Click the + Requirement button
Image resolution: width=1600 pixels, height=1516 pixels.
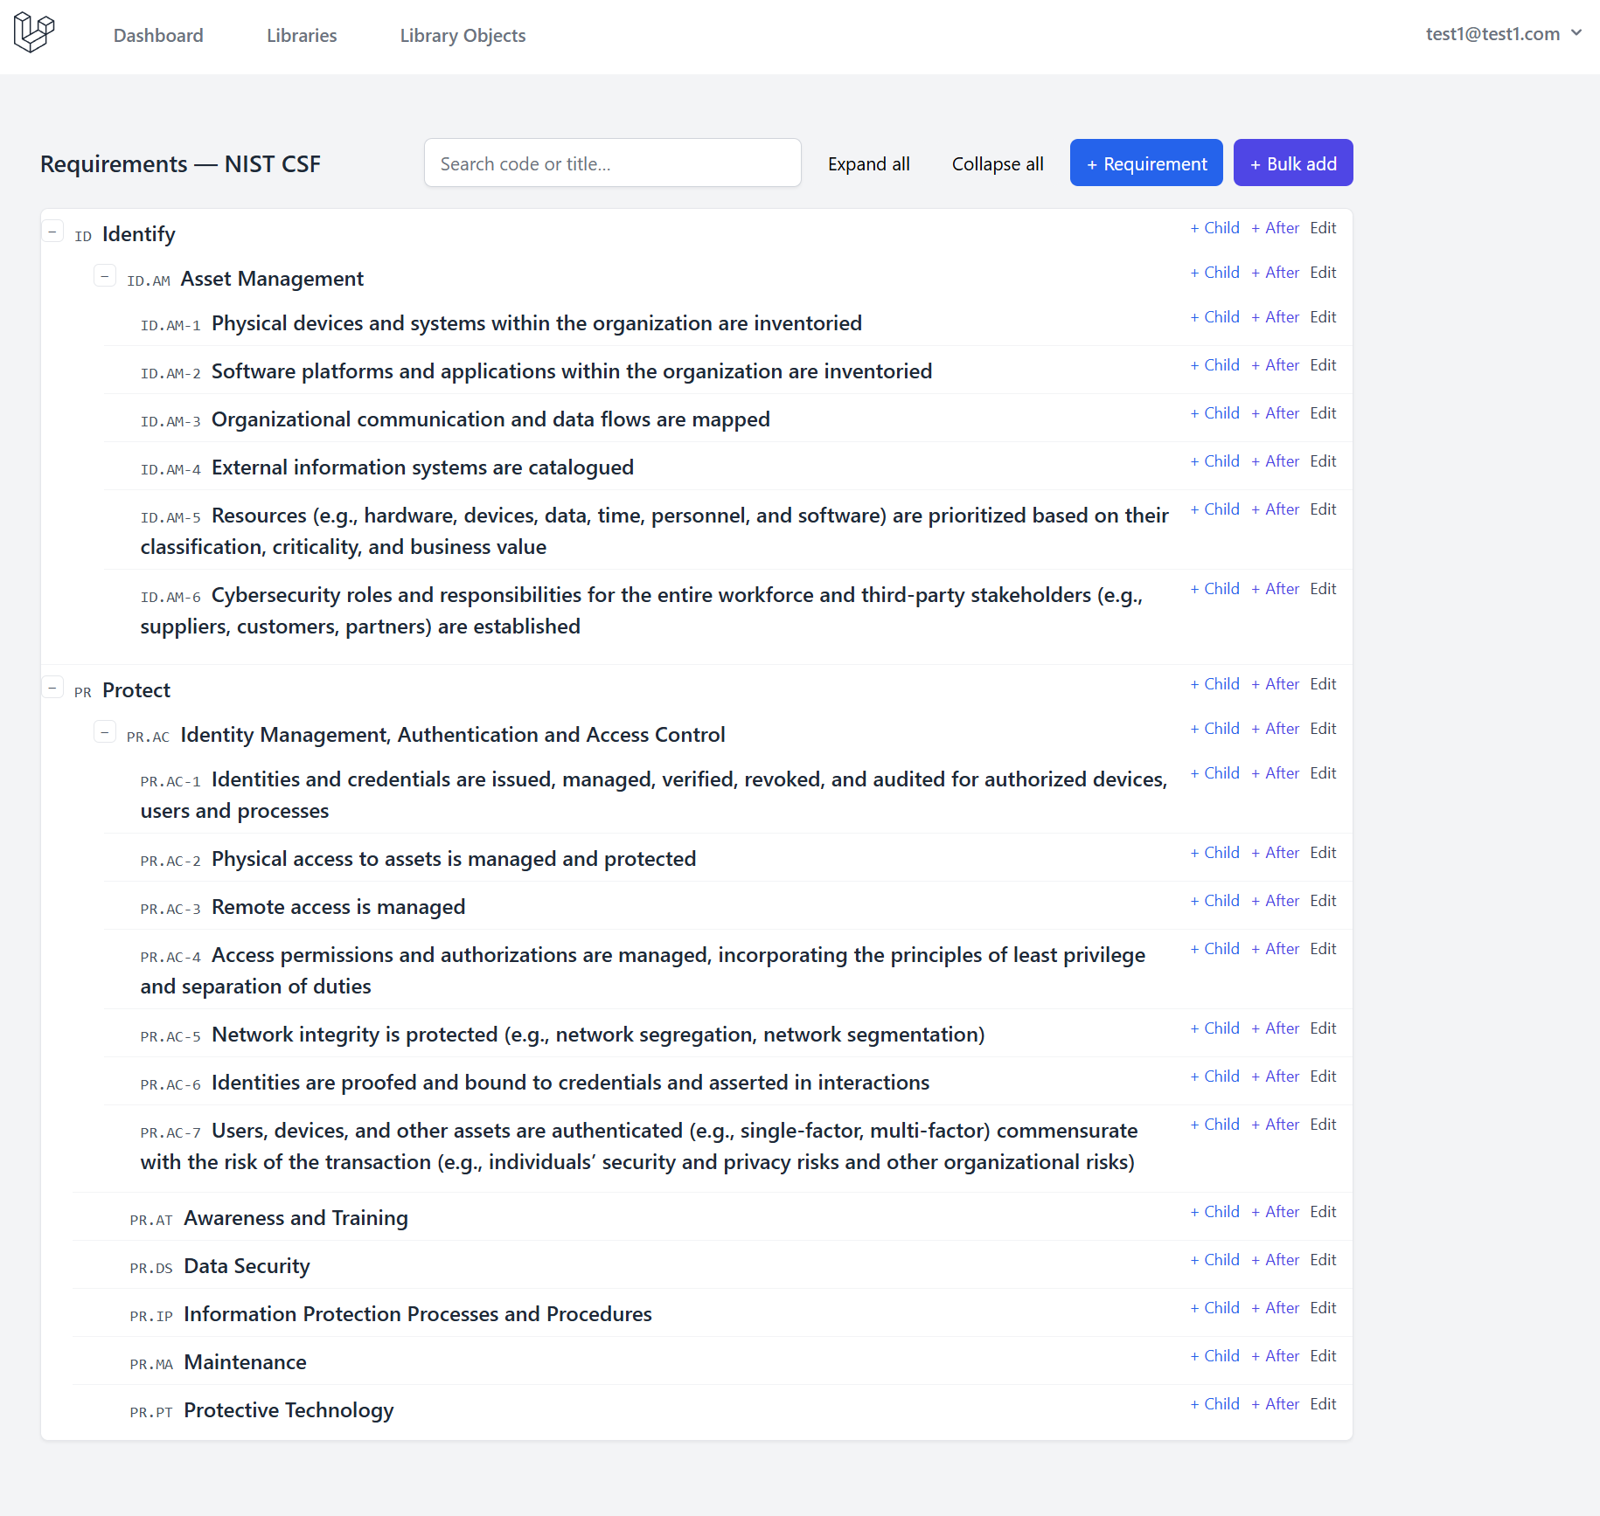pyautogui.click(x=1146, y=163)
